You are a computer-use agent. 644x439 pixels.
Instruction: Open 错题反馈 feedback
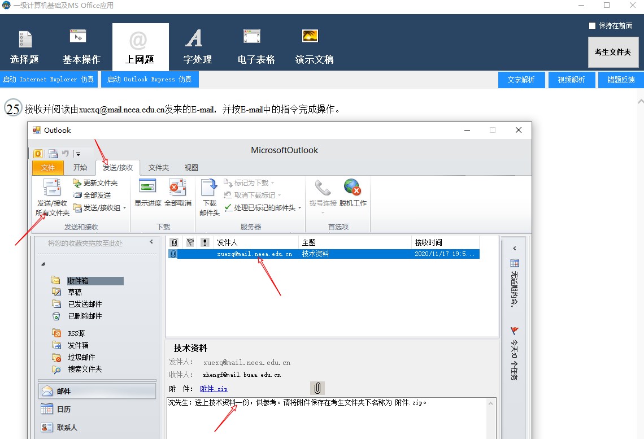621,80
